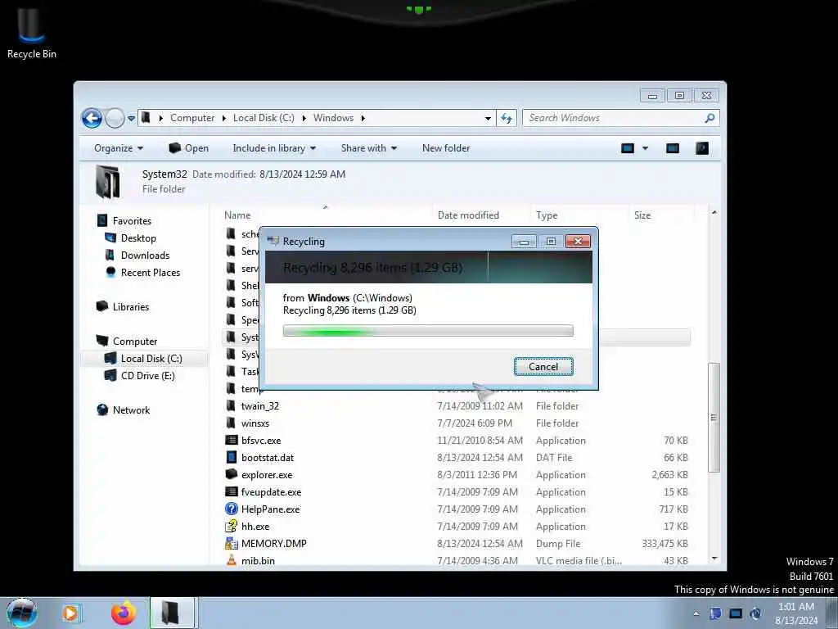Cancel the Recycling operation
Image resolution: width=838 pixels, height=629 pixels.
543,367
